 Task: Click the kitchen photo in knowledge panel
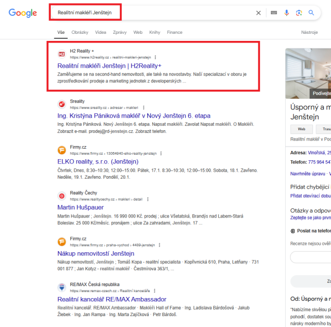(308, 74)
